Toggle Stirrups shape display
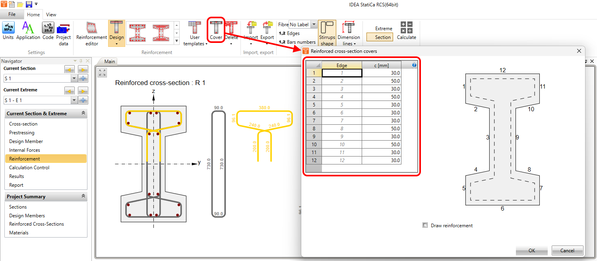 point(327,34)
